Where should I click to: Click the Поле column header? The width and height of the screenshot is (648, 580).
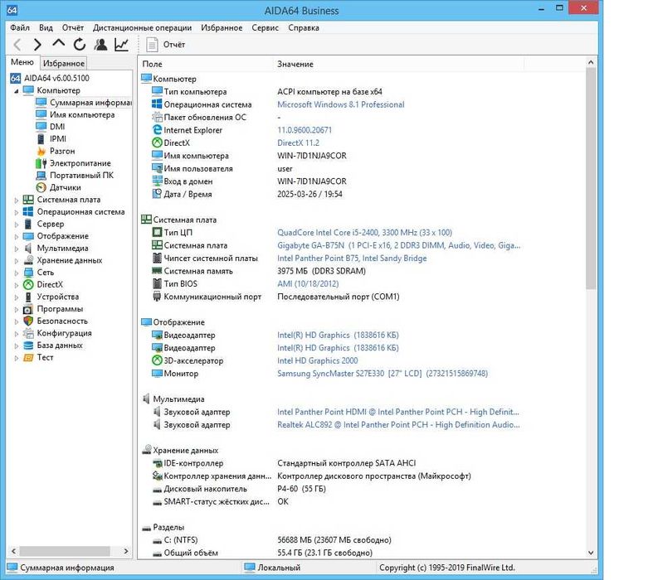(206, 64)
